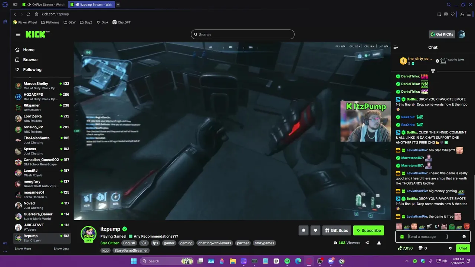Open LooTZeiRa's channel in the sidebar
The image size is (475, 267).
click(x=42, y=119)
